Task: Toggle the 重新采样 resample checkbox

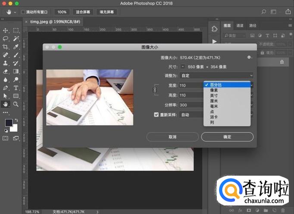Action: pyautogui.click(x=156, y=115)
